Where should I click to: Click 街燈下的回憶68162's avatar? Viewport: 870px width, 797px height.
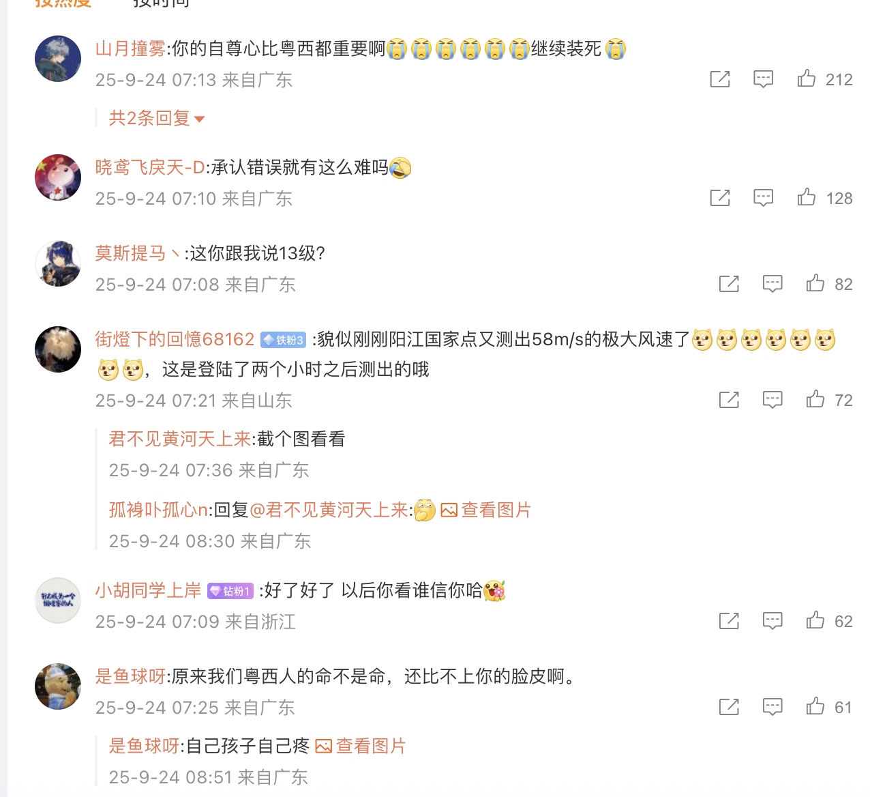tap(58, 349)
